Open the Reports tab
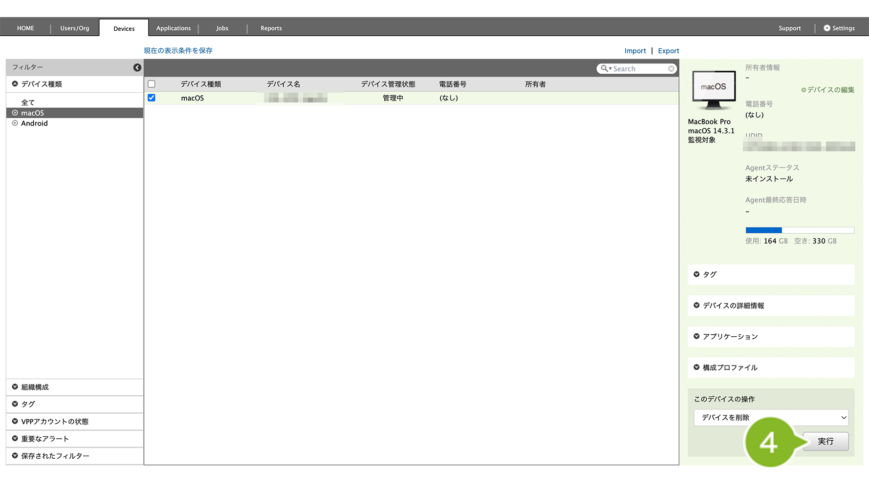869x488 pixels. [271, 28]
